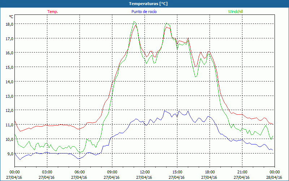This screenshot has width=289, height=181.
Task: Click the 18,0 y-axis value
Action: pyautogui.click(x=9, y=24)
